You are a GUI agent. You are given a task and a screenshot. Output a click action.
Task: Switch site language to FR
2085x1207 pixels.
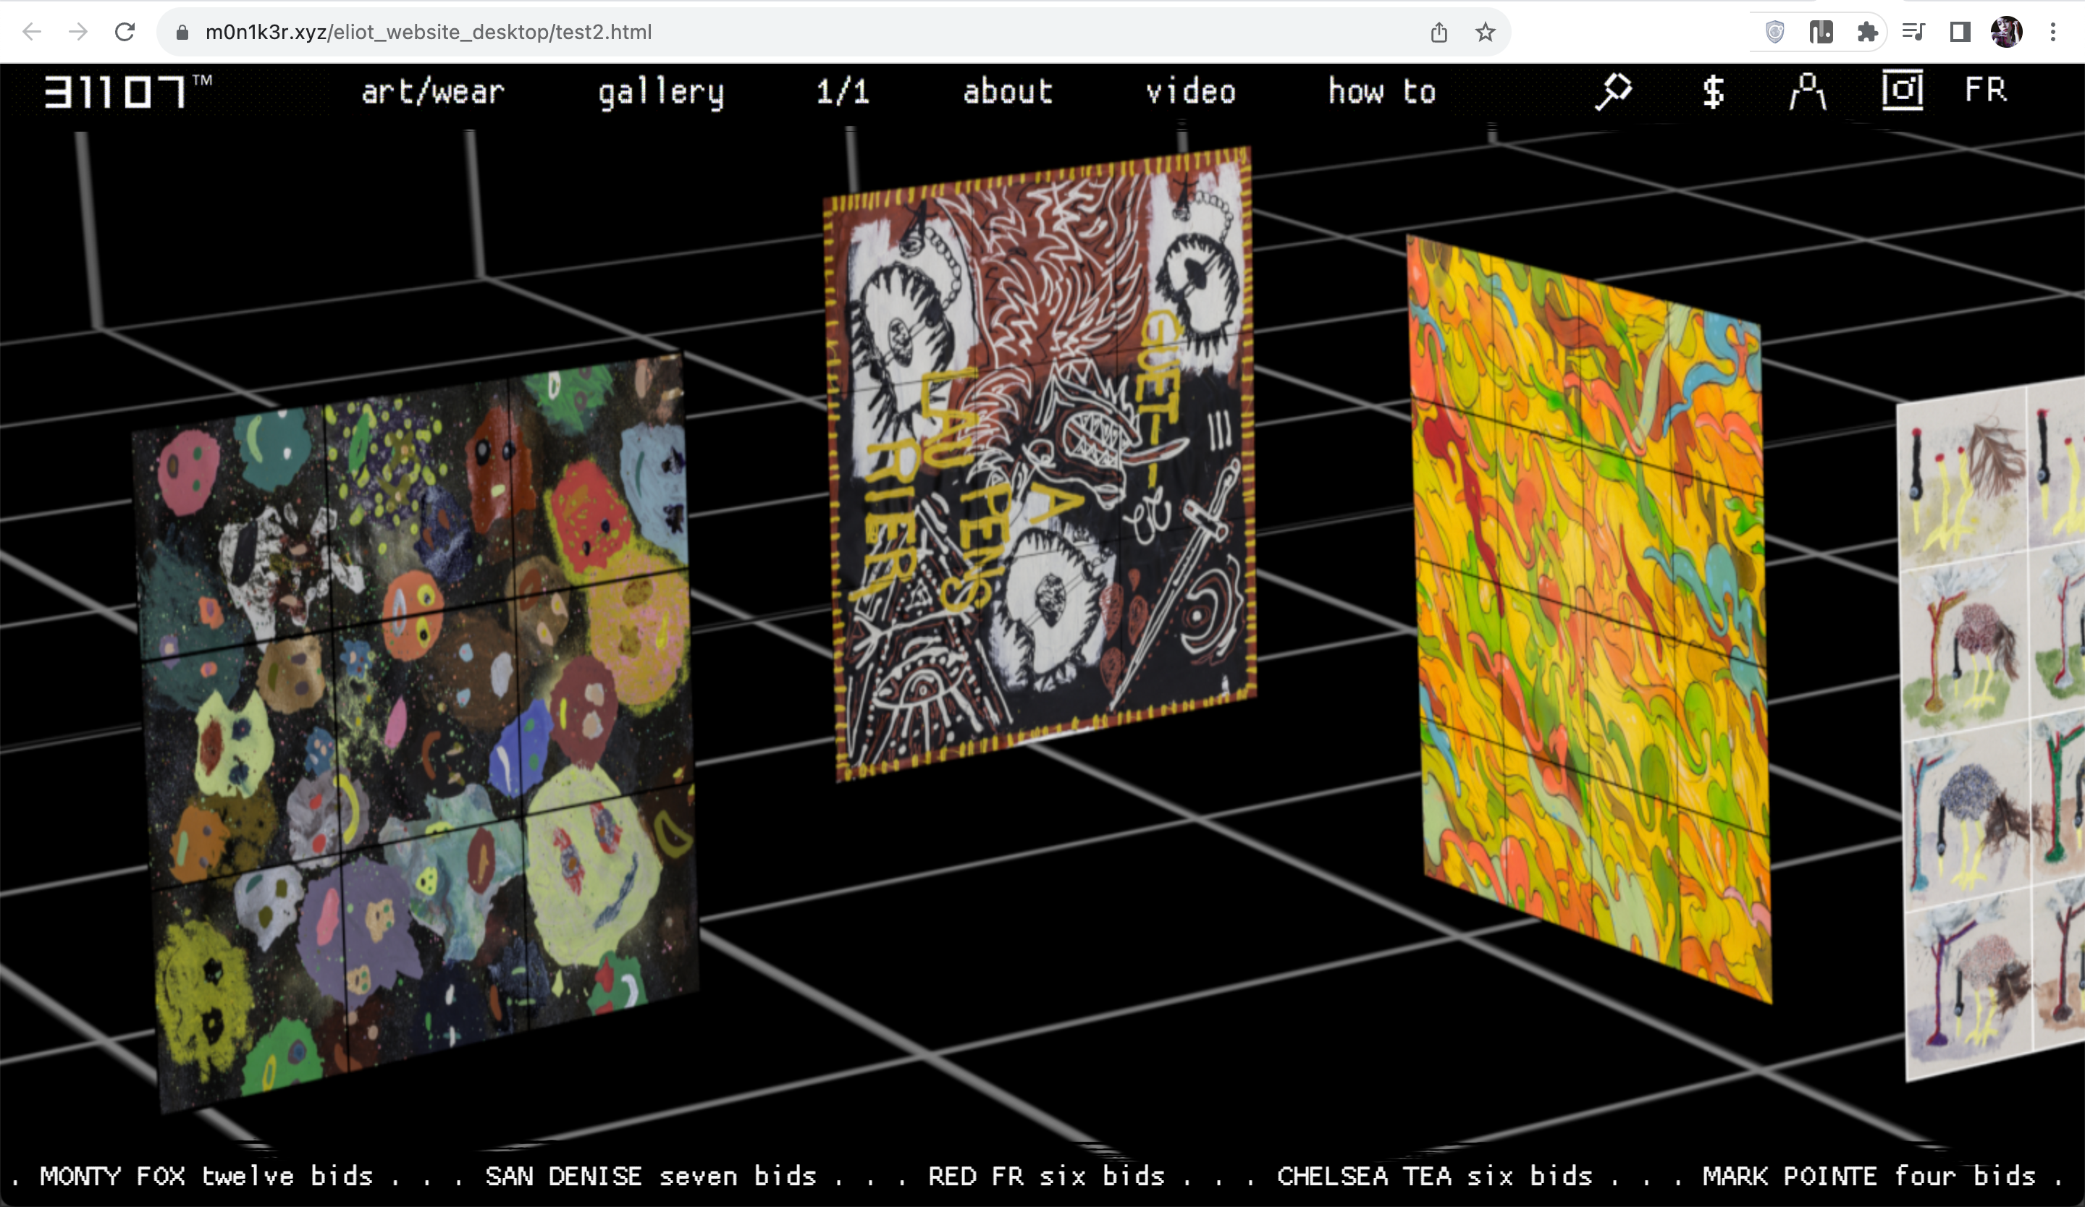pos(1986,89)
